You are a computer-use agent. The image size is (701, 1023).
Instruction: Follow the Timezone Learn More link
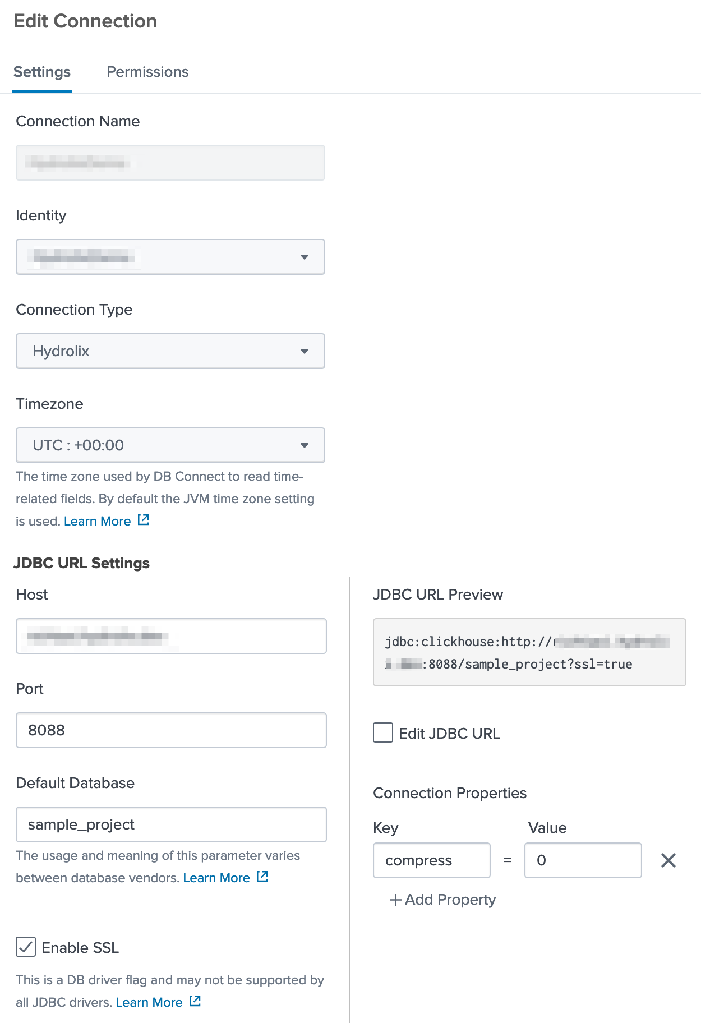pyautogui.click(x=98, y=520)
